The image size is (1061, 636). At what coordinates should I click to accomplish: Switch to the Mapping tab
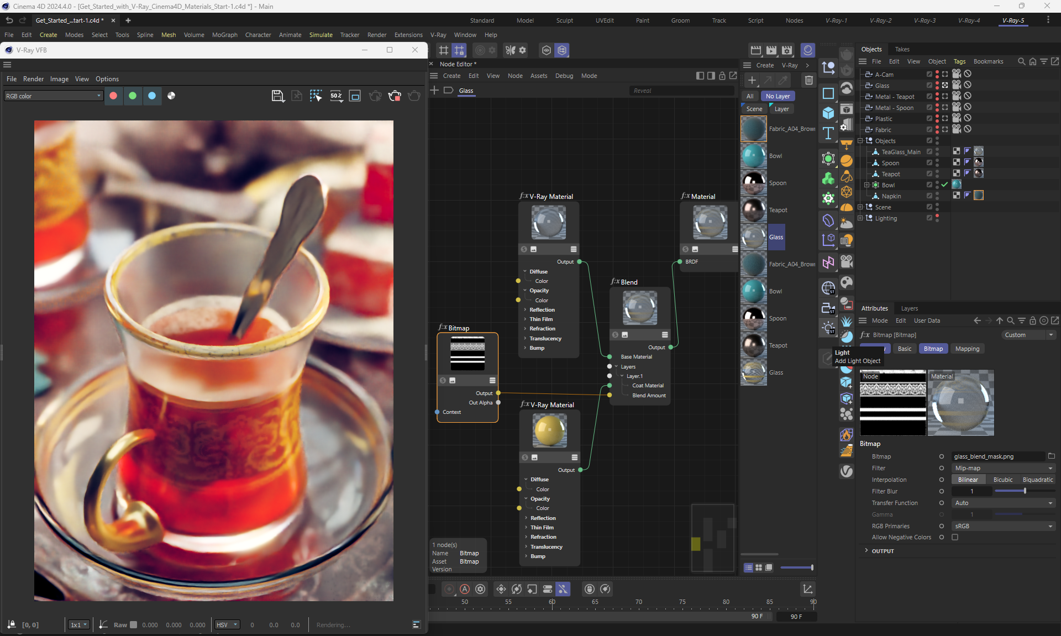click(x=967, y=349)
